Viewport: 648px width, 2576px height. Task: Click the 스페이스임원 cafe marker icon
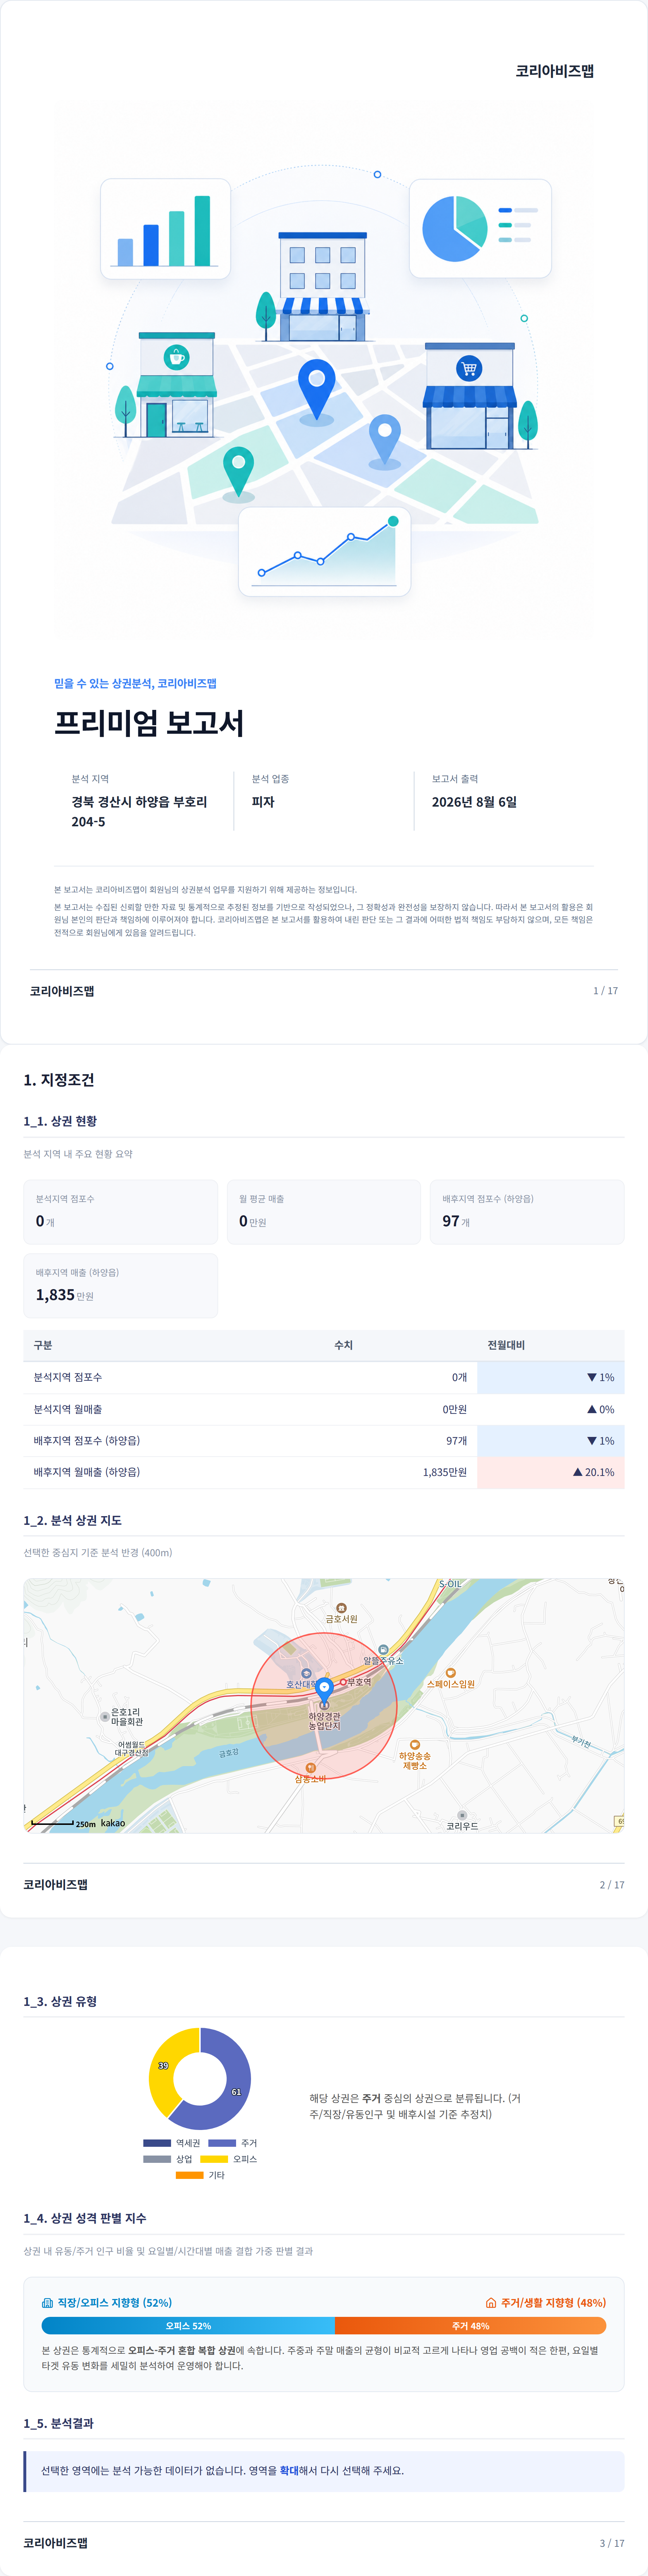click(x=451, y=1673)
